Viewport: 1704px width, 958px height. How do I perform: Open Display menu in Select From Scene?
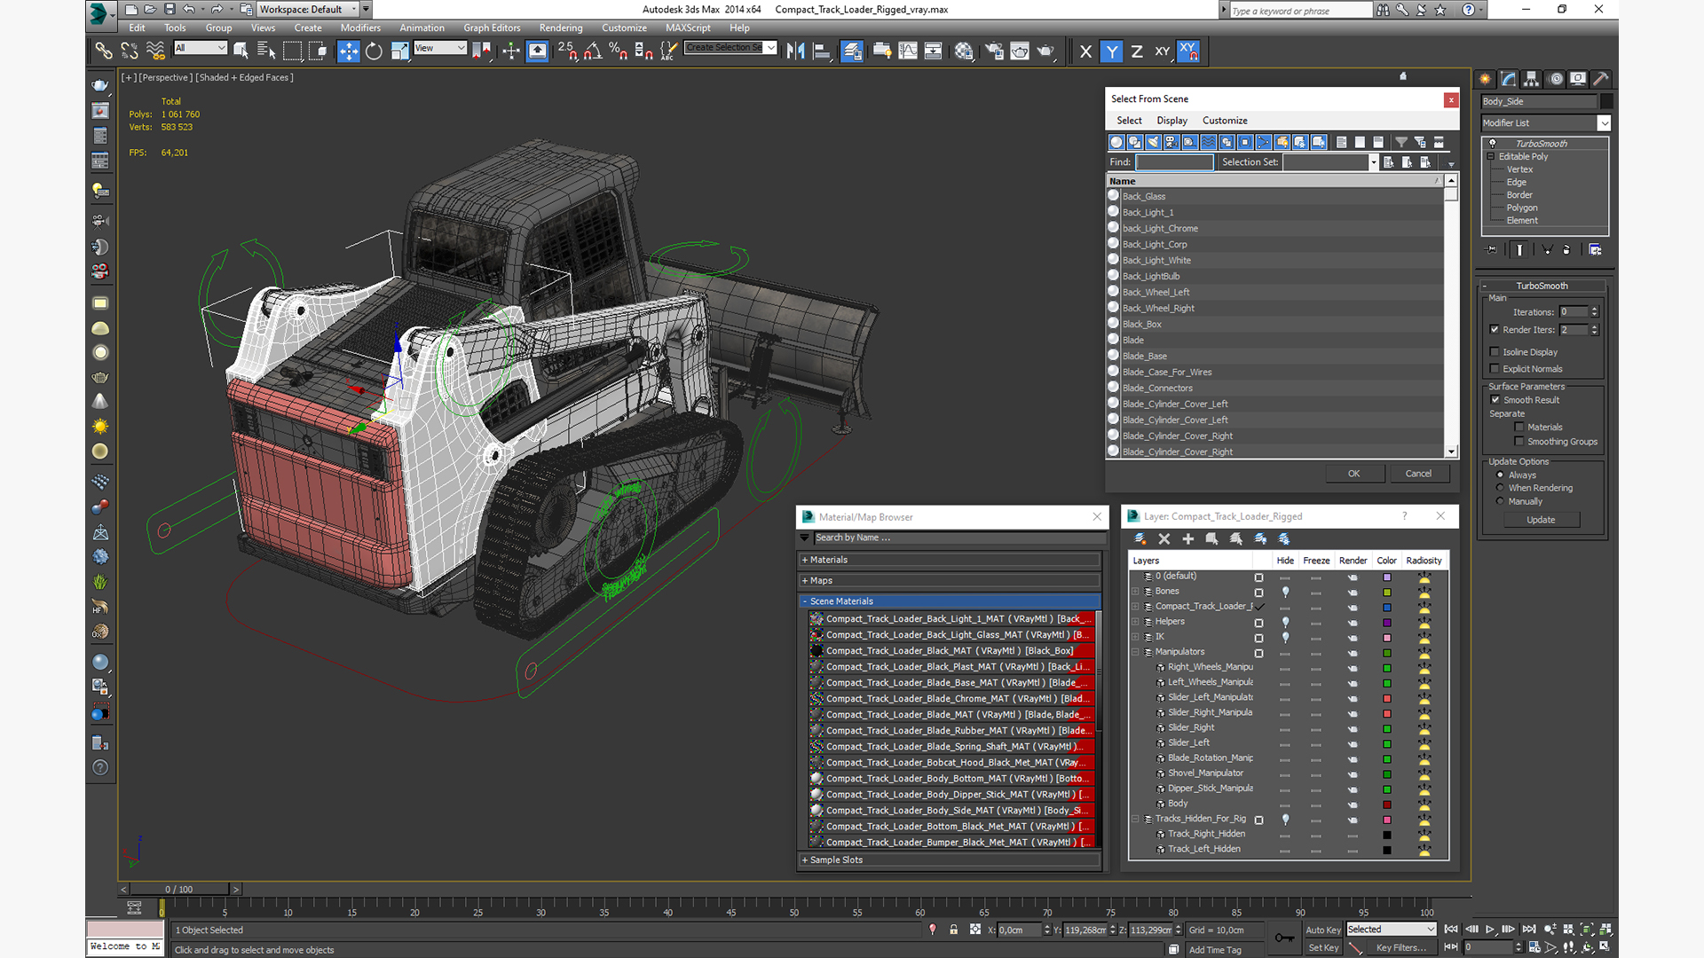pos(1171,121)
